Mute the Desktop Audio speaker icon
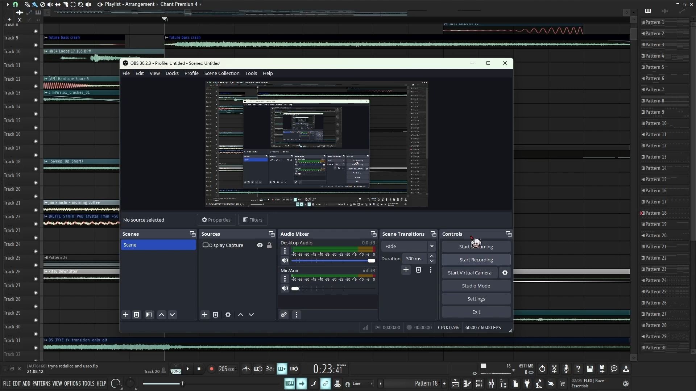 (285, 260)
